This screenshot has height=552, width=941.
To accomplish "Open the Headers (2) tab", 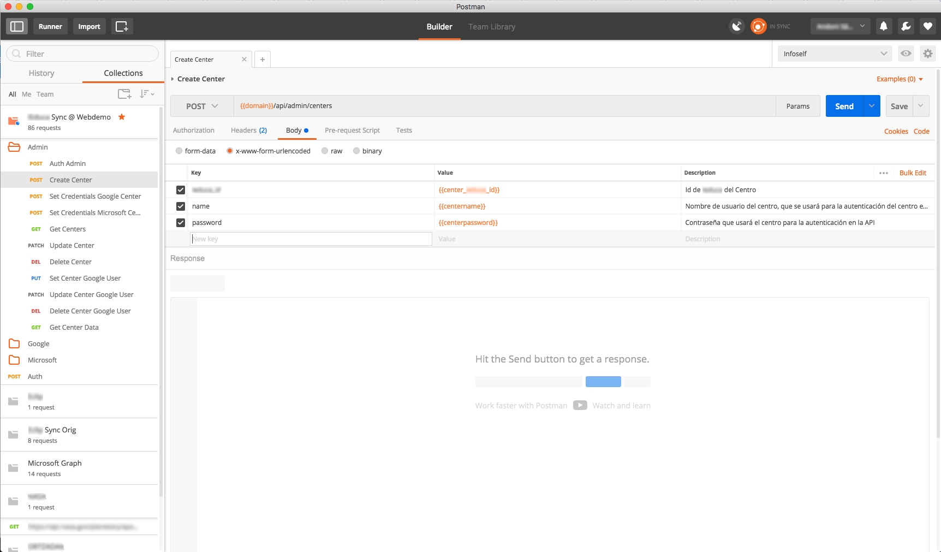I will click(249, 130).
